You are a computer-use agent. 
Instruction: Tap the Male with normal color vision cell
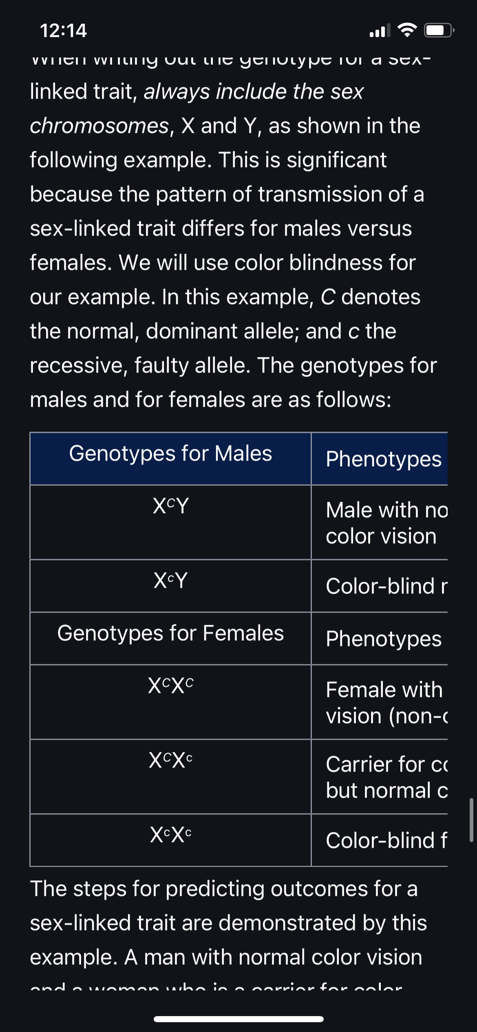click(x=380, y=522)
